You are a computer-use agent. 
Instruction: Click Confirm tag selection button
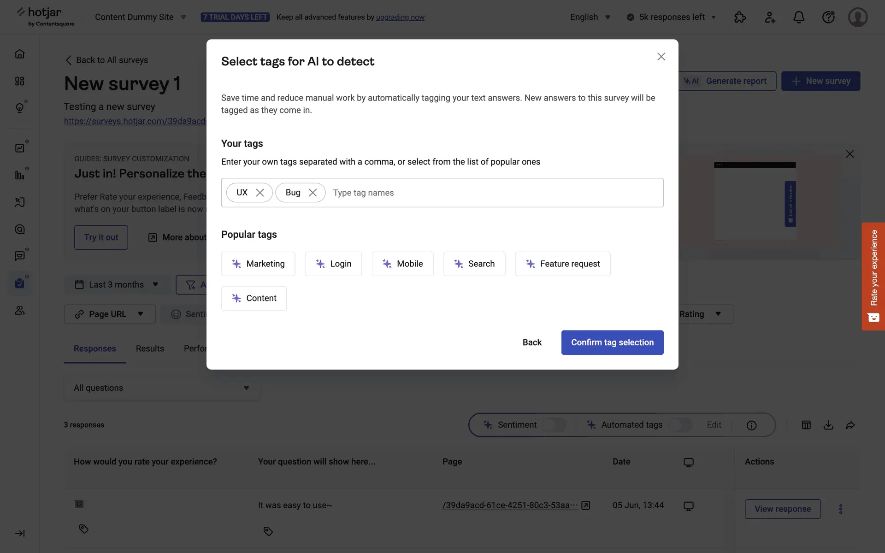[x=612, y=342]
